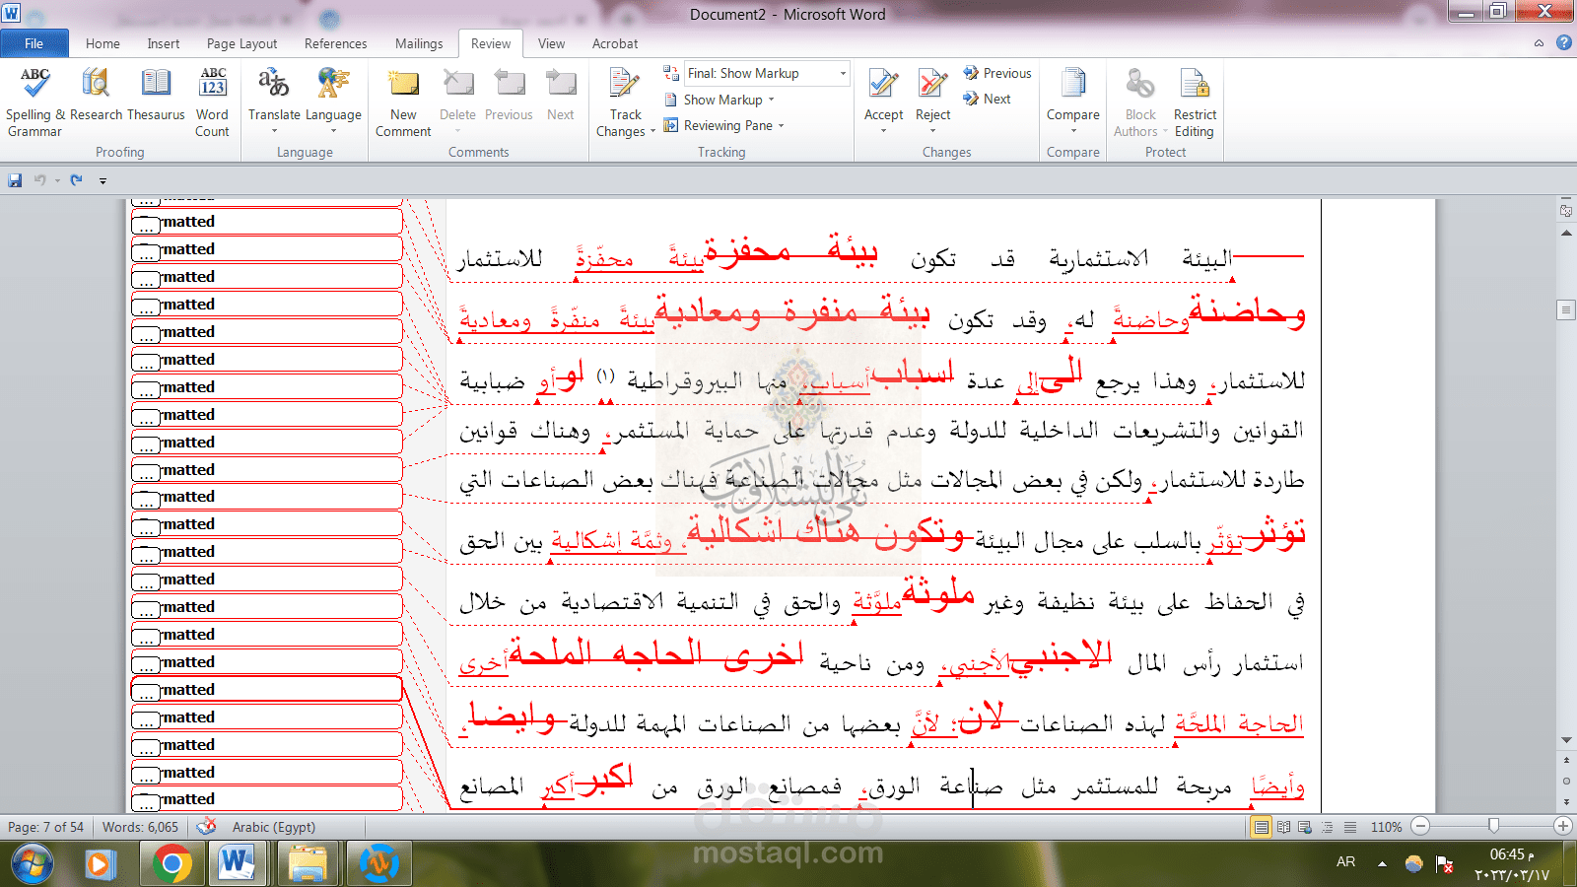Switch to Page Layout tab
The height and width of the screenshot is (887, 1577).
pyautogui.click(x=241, y=43)
